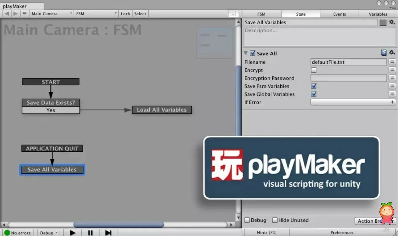Image resolution: width=398 pixels, height=236 pixels.
Task: Open the panel options menu at top right
Action: [393, 8]
